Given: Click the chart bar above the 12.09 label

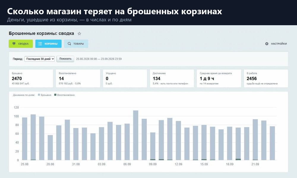Looking at the screenshot, I should tap(178, 141).
